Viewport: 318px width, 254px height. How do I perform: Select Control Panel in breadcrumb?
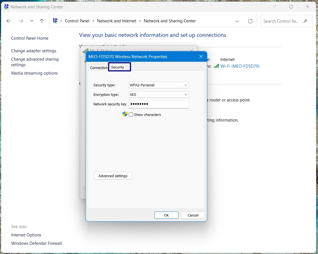(77, 21)
